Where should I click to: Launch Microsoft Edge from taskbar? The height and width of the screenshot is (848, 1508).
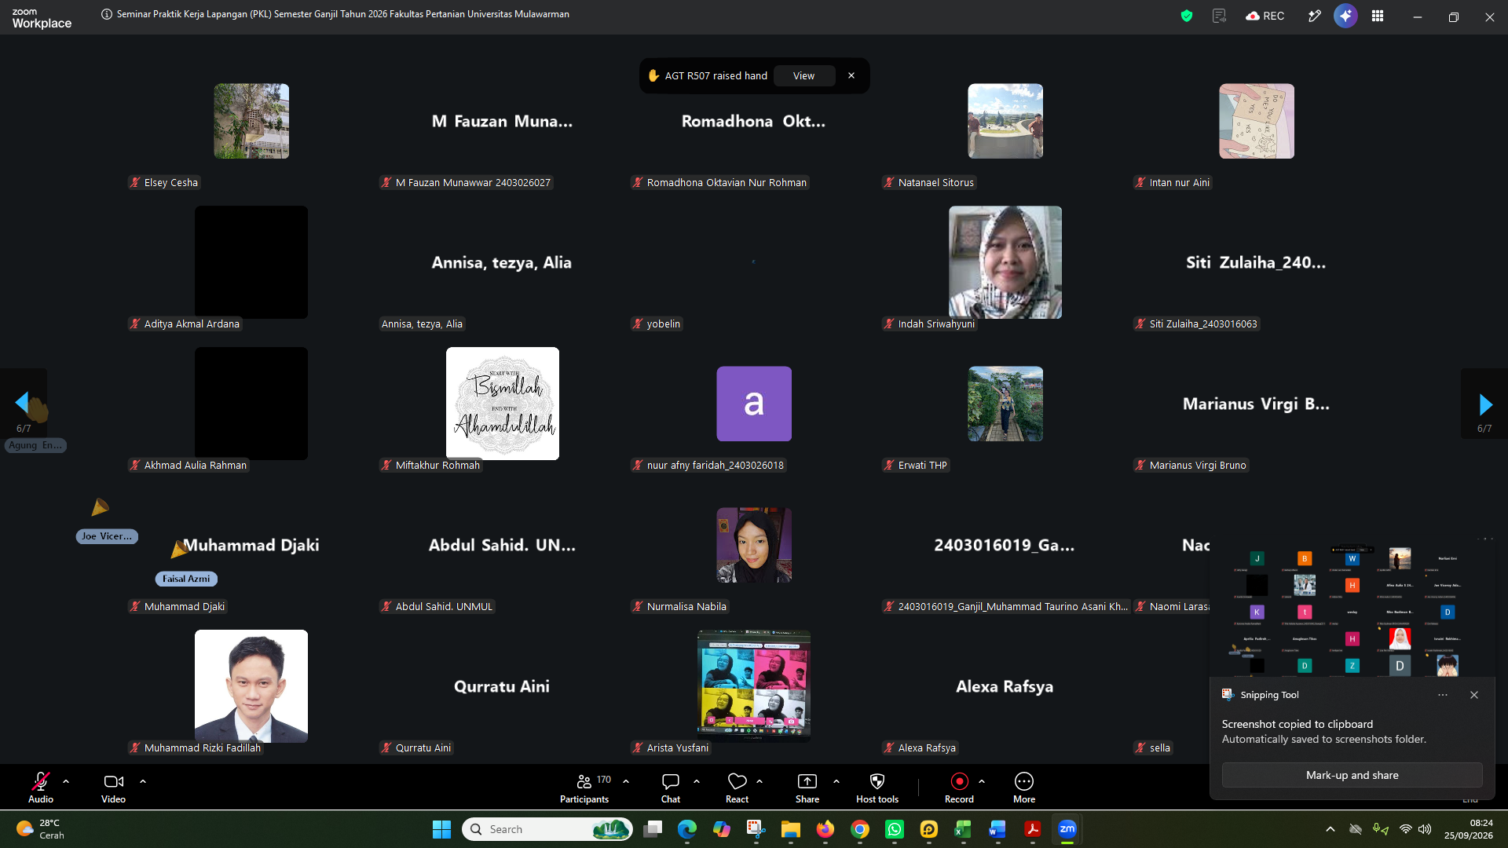[x=687, y=829]
